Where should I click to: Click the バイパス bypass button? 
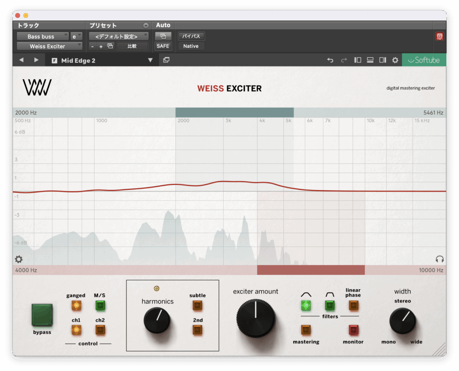point(191,36)
